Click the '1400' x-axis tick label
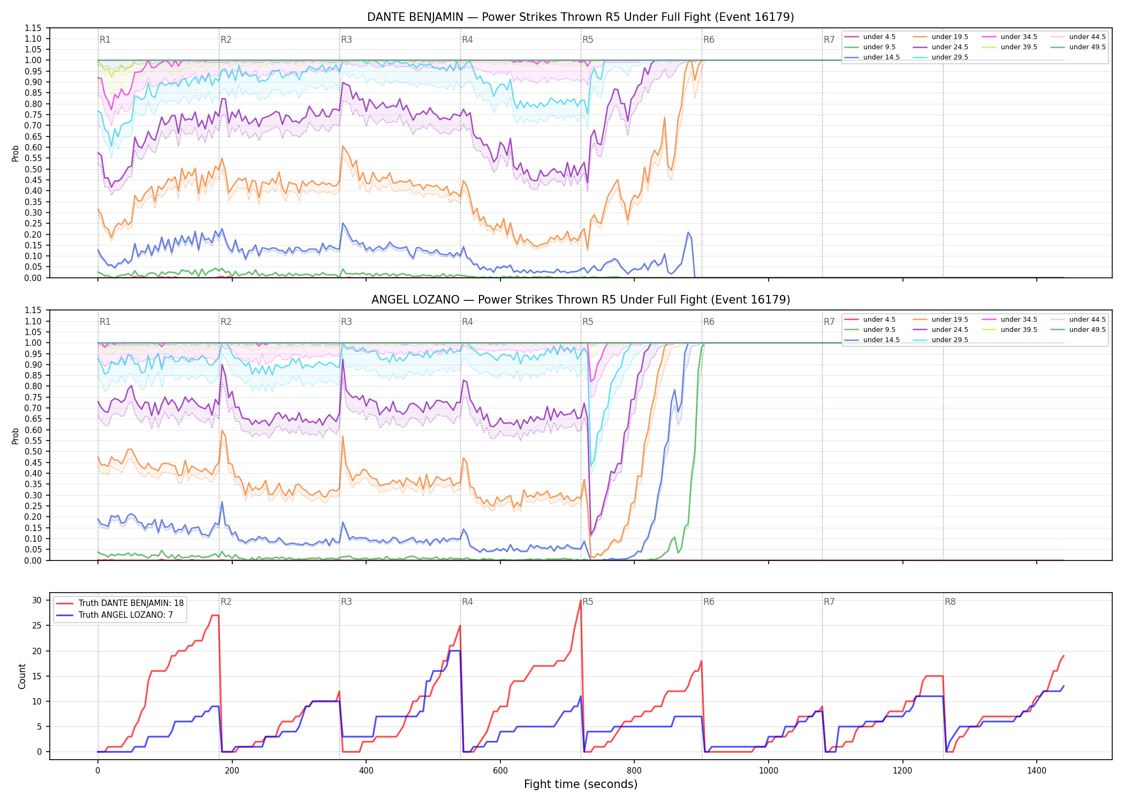The height and width of the screenshot is (803, 1124). pyautogui.click(x=1037, y=771)
